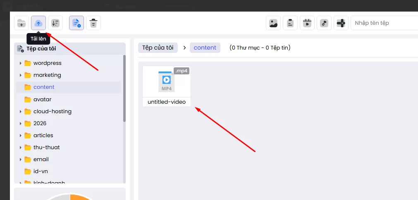Click the last filter icon beside search

[x=341, y=23]
